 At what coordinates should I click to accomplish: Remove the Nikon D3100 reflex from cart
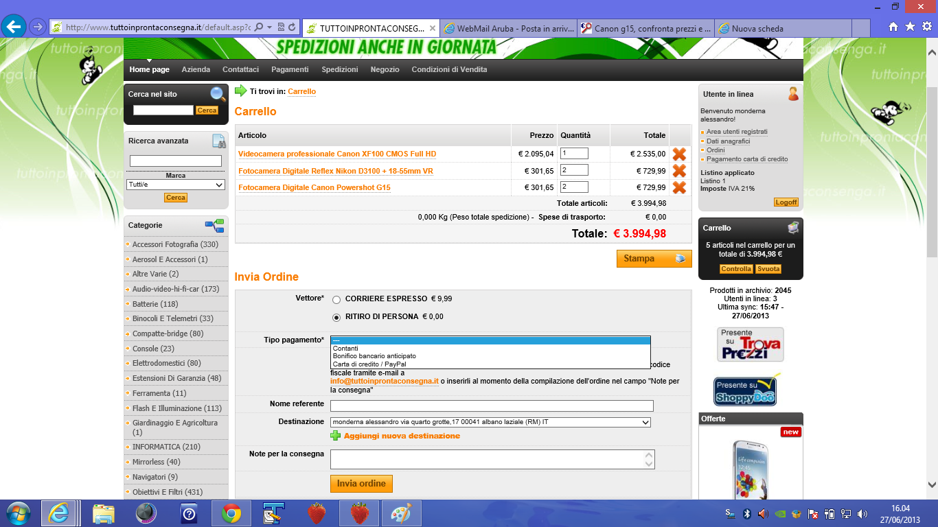[679, 171]
